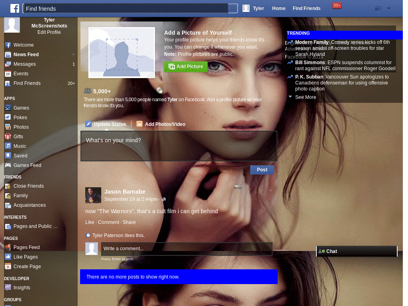Share Jason Barnabe's post
The image size is (408, 306).
click(129, 222)
